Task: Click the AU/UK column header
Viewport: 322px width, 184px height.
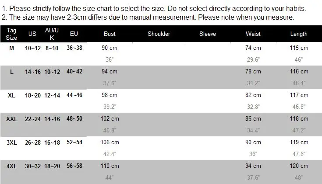Action: point(52,34)
